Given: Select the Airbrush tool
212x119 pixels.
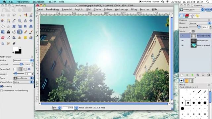Looking at the screenshot, I should [x=8, y=37].
